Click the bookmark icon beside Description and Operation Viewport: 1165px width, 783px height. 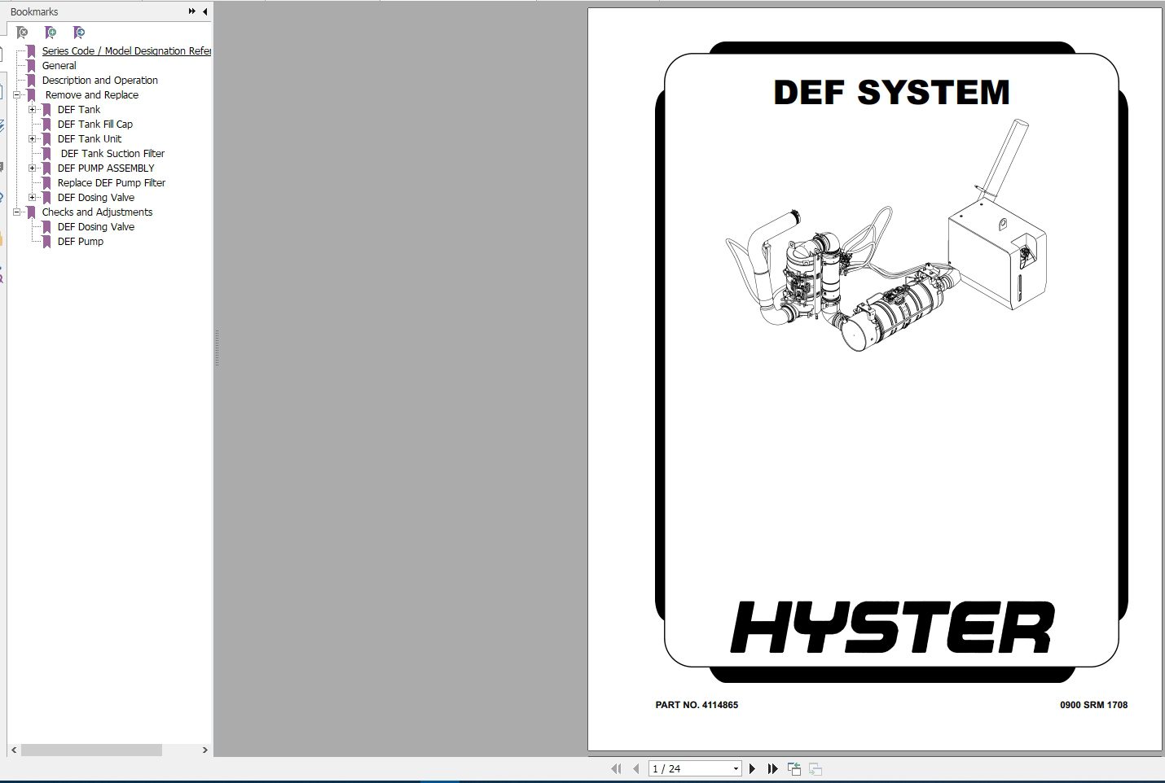[31, 81]
